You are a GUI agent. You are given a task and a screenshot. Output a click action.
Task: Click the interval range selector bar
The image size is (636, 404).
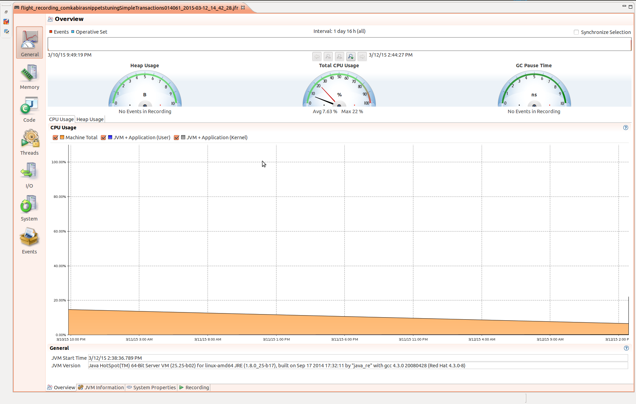(339, 44)
